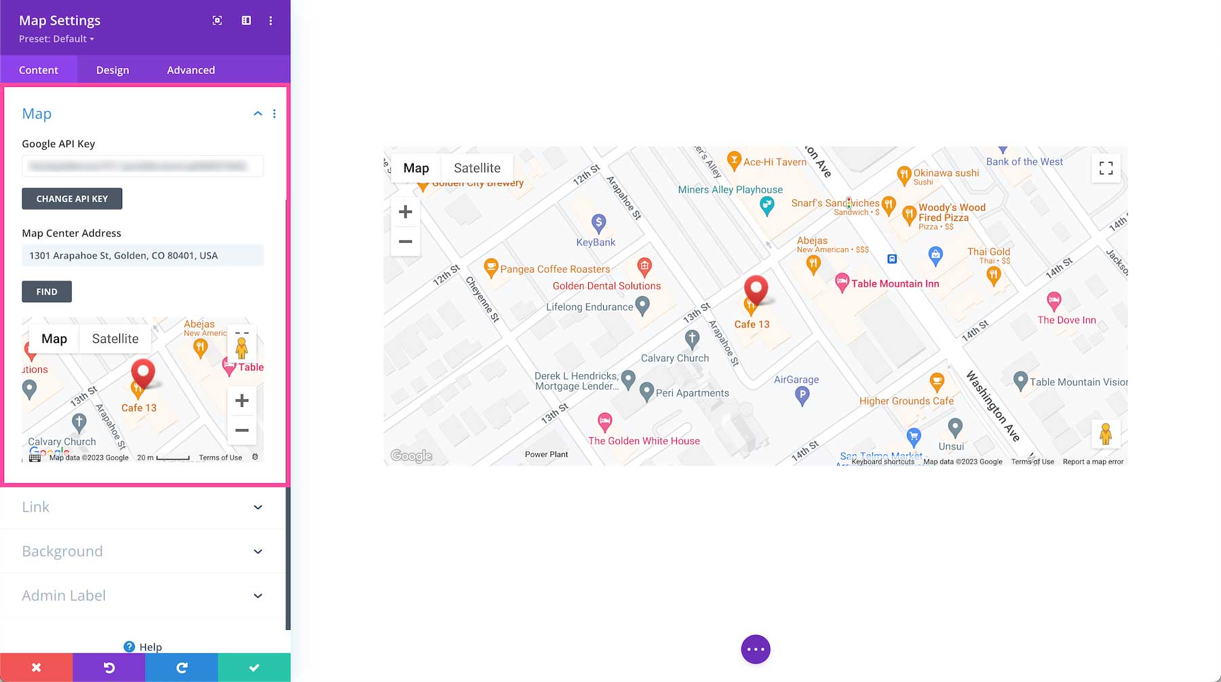Viewport: 1221px width, 682px height.
Task: Open the Advanced tab
Action: [191, 69]
